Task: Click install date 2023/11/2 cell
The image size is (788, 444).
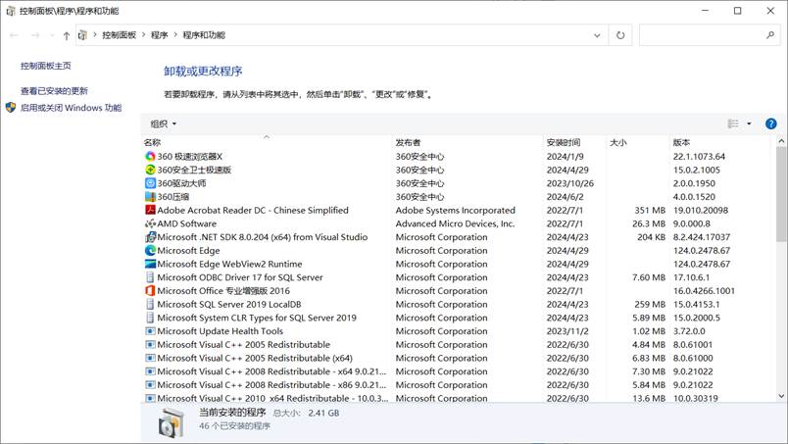Action: [567, 331]
